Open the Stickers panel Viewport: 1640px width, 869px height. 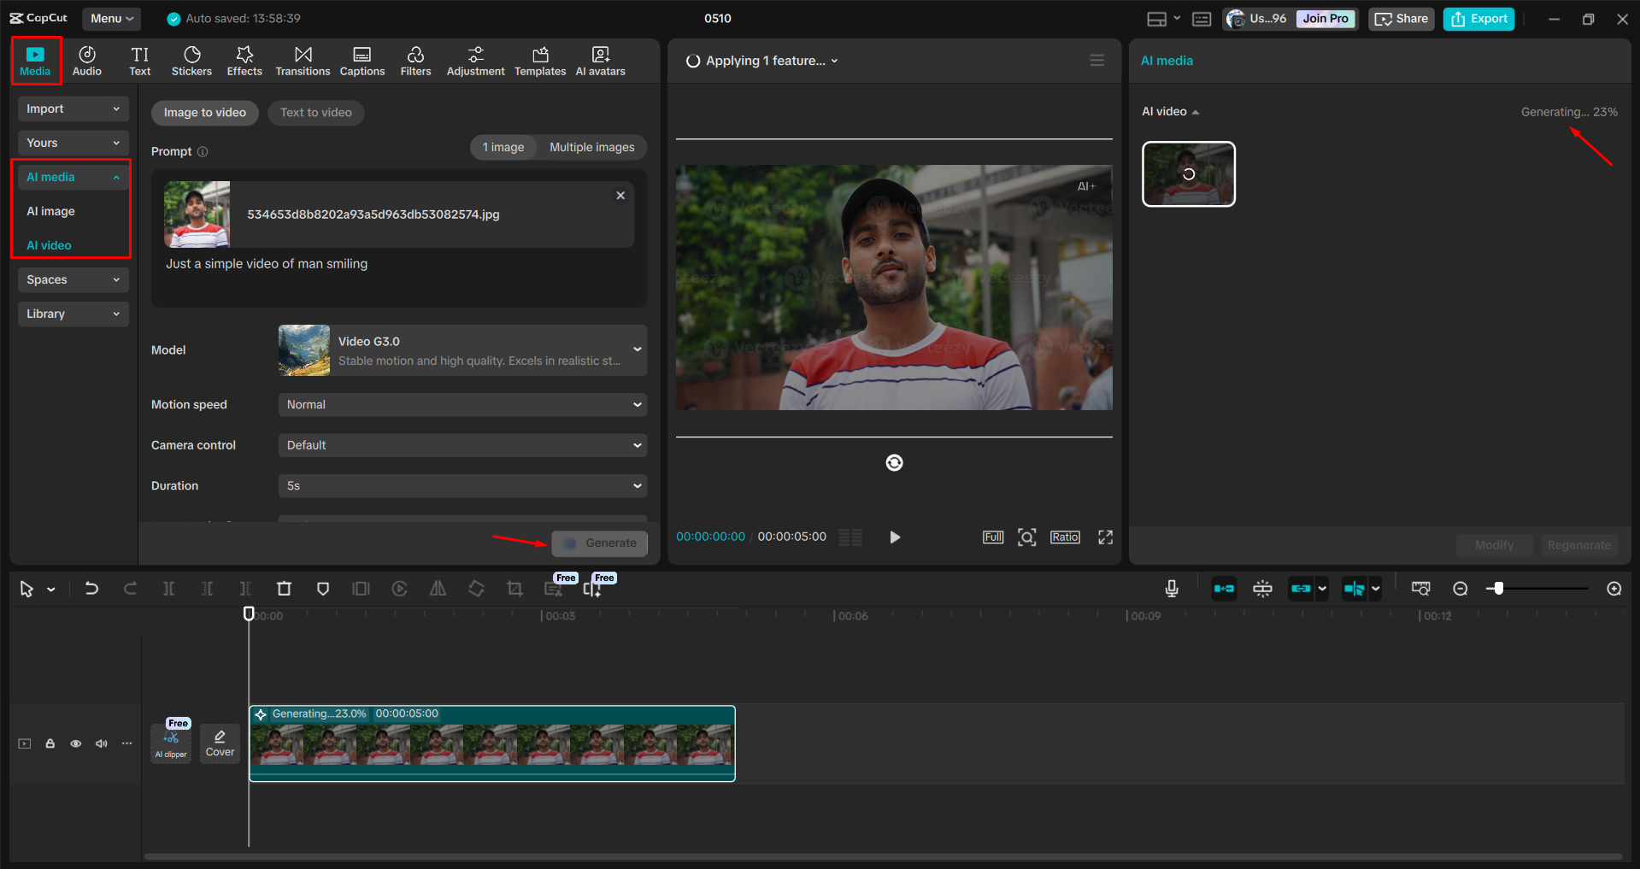click(191, 60)
